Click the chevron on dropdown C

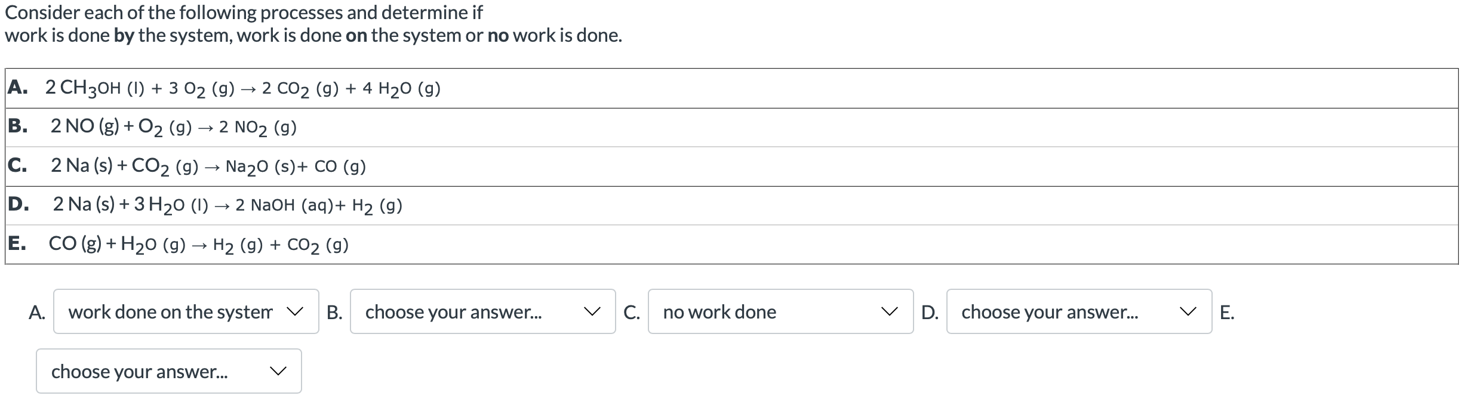(890, 311)
